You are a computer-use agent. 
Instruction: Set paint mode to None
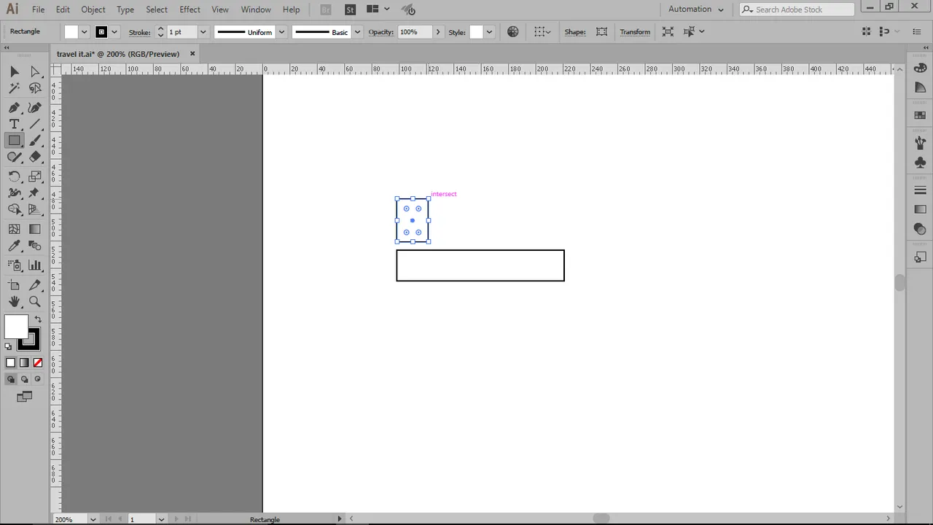pyautogui.click(x=38, y=362)
